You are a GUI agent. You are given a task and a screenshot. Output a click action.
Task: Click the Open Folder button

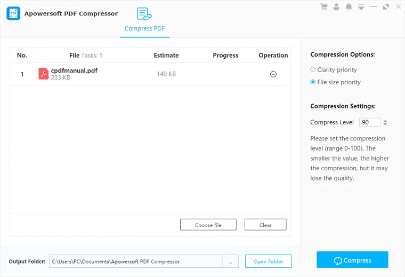(268, 262)
